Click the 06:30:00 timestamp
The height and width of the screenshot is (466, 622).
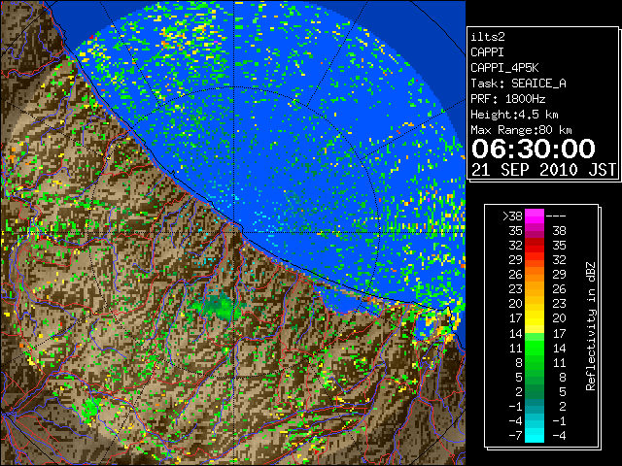[x=534, y=149]
